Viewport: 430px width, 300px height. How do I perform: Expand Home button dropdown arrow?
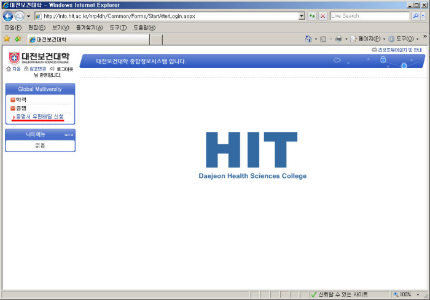(x=316, y=39)
